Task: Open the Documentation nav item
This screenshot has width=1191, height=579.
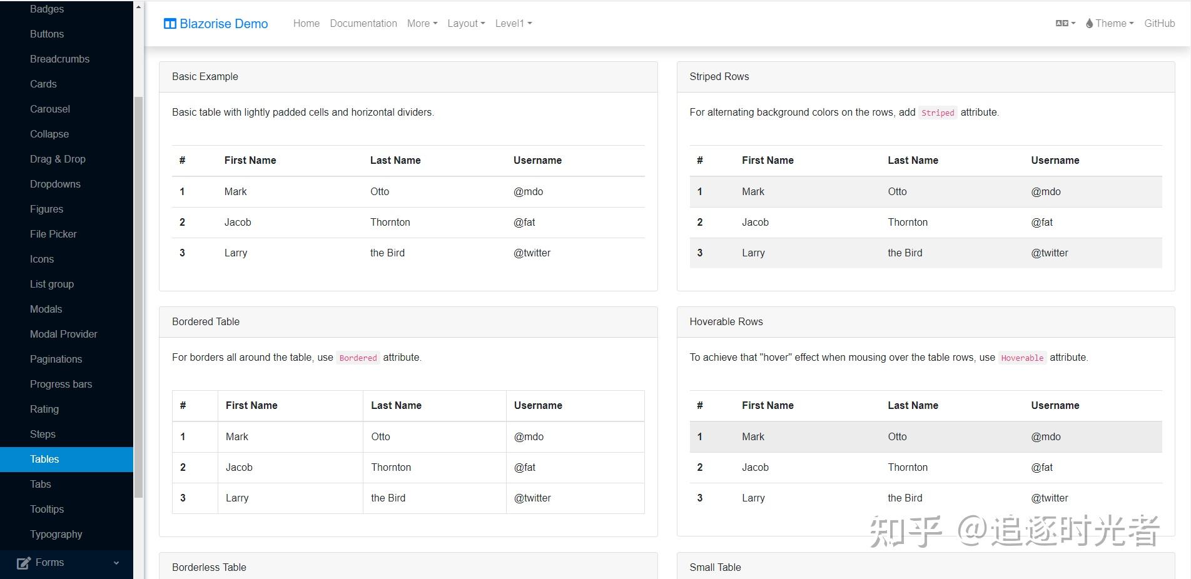Action: click(x=363, y=24)
